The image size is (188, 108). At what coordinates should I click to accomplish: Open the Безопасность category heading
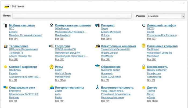[x=157, y=67]
